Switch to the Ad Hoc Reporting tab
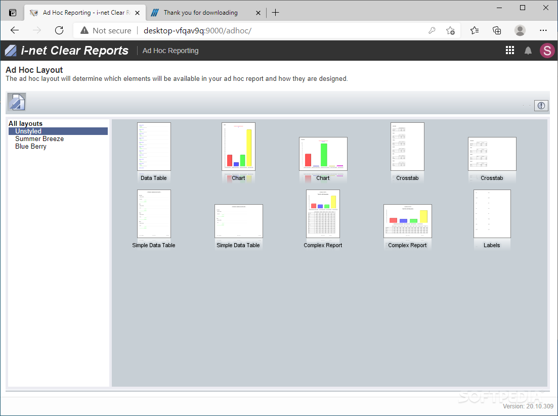The height and width of the screenshot is (416, 558). 85,13
